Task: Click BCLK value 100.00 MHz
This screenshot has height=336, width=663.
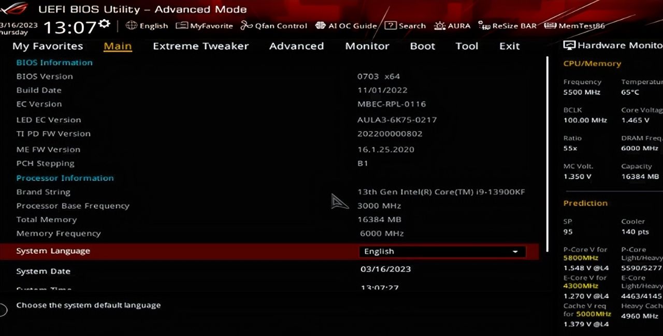Action: [585, 120]
